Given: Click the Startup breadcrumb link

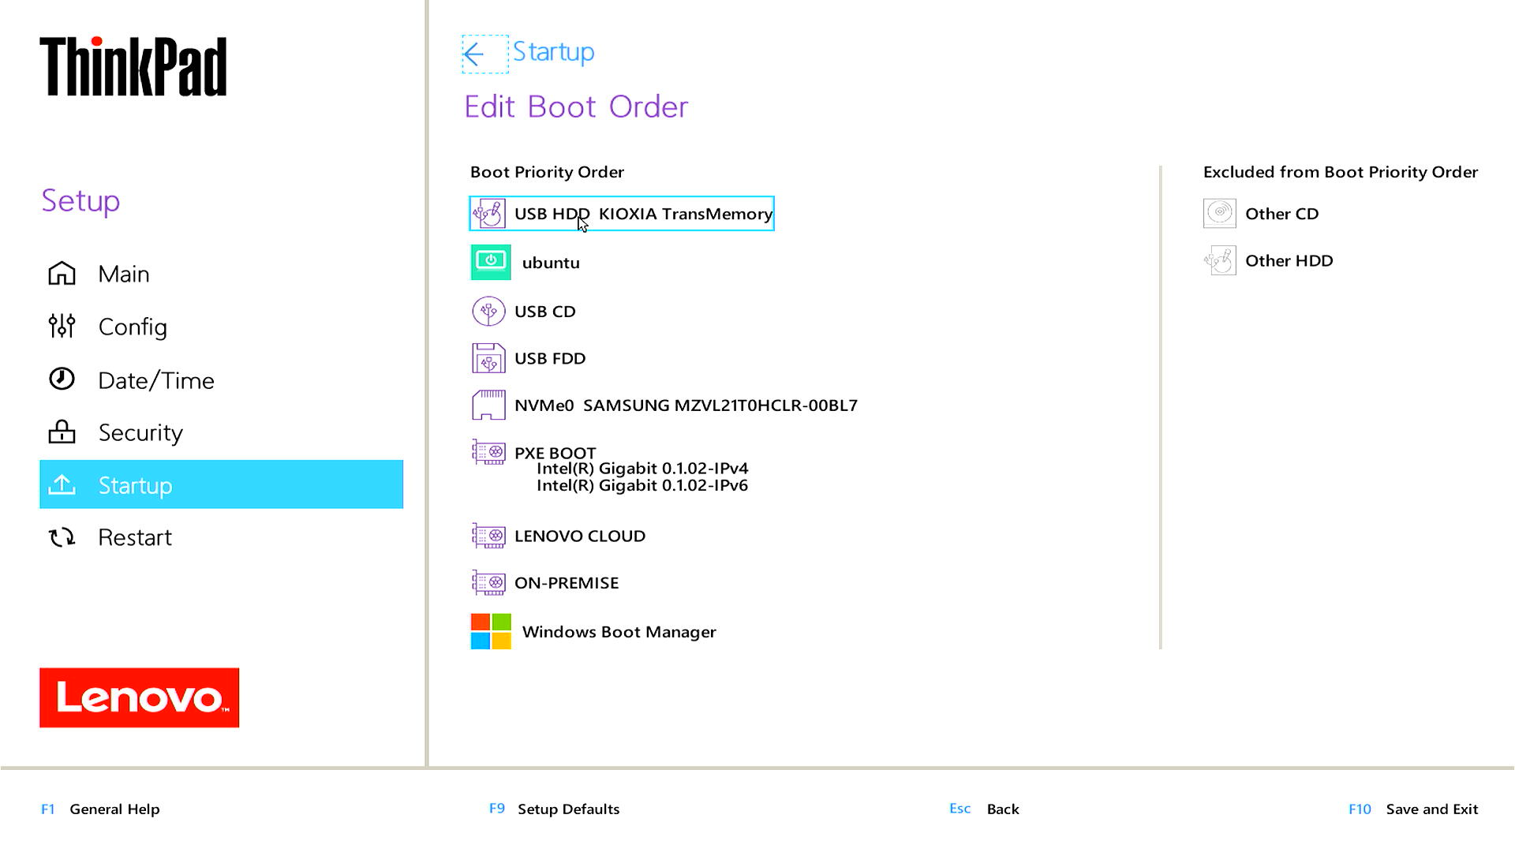Looking at the screenshot, I should pos(553,52).
